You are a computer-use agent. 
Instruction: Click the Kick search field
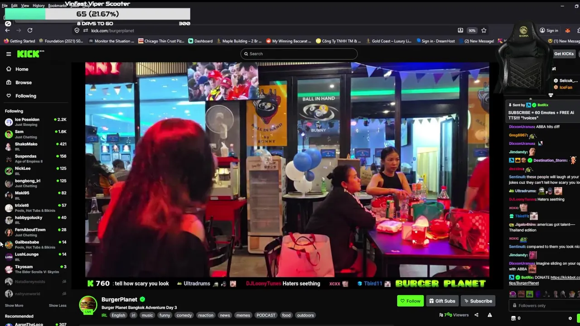299,54
